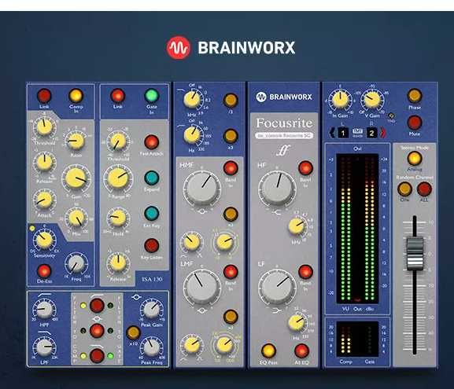Click the compressor Release knob

click(44, 163)
